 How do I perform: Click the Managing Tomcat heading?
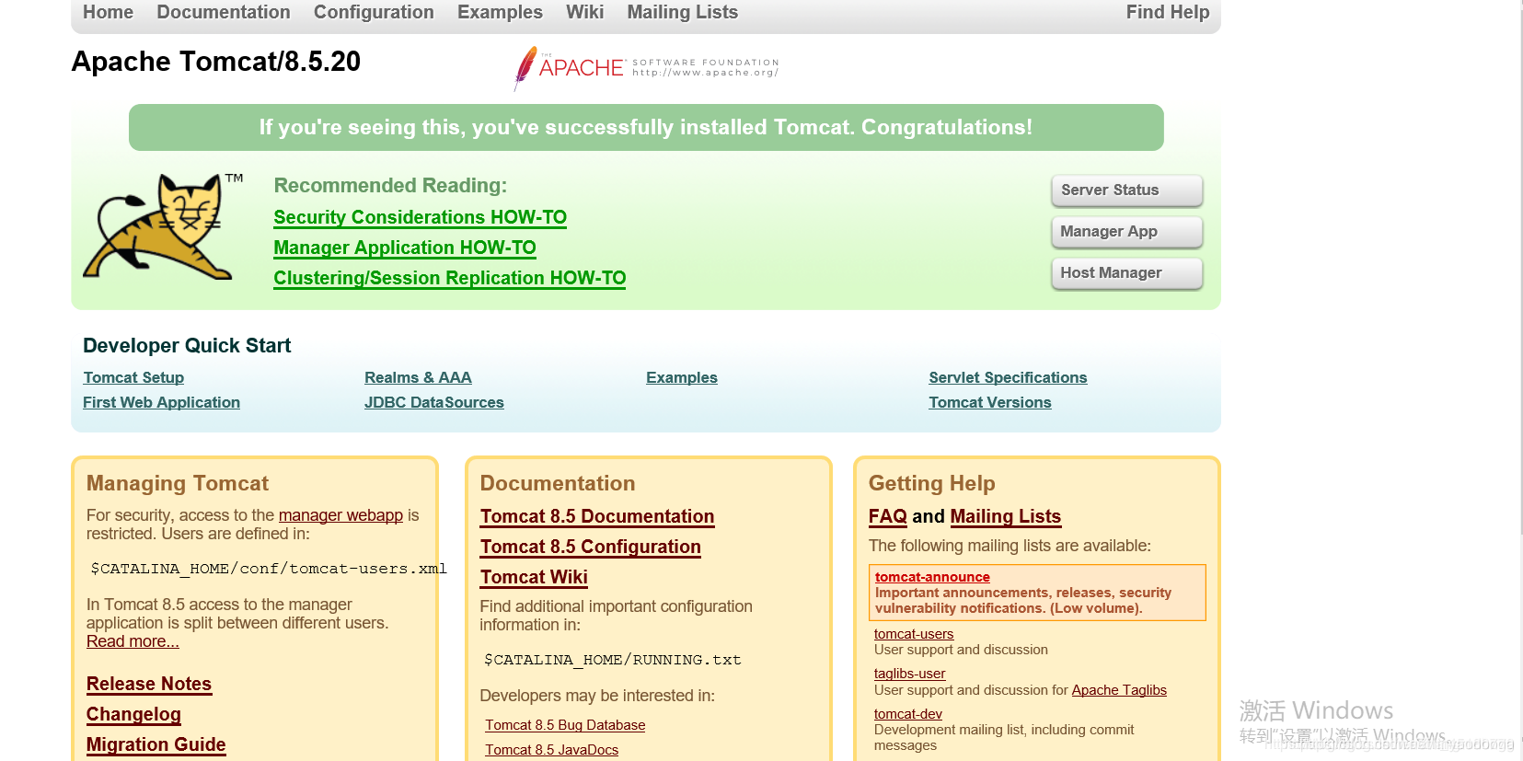click(x=178, y=483)
